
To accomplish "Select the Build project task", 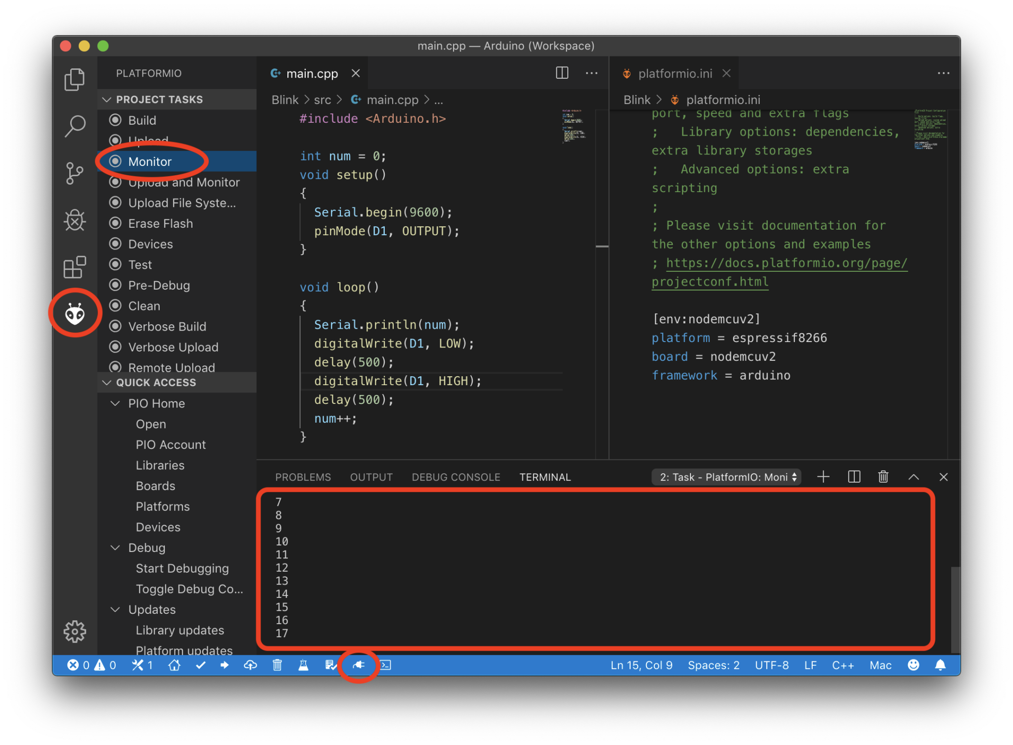I will [x=141, y=120].
